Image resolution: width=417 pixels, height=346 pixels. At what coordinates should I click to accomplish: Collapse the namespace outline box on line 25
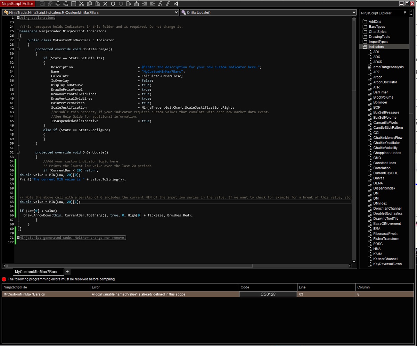[x=18, y=31]
